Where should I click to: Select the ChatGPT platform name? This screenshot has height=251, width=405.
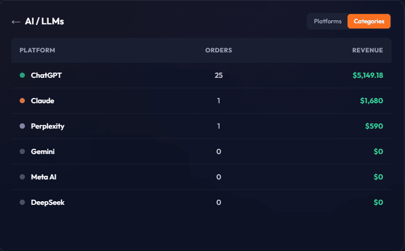[x=46, y=75]
